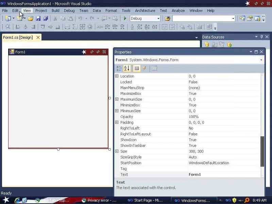This screenshot has height=204, width=272.
Task: Click the Tab Order layout icon
Action: (x=209, y=27)
